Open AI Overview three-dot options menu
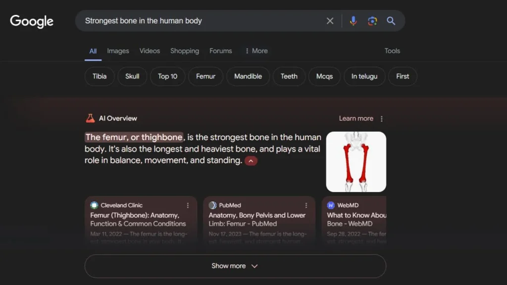This screenshot has width=507, height=285. [382, 119]
